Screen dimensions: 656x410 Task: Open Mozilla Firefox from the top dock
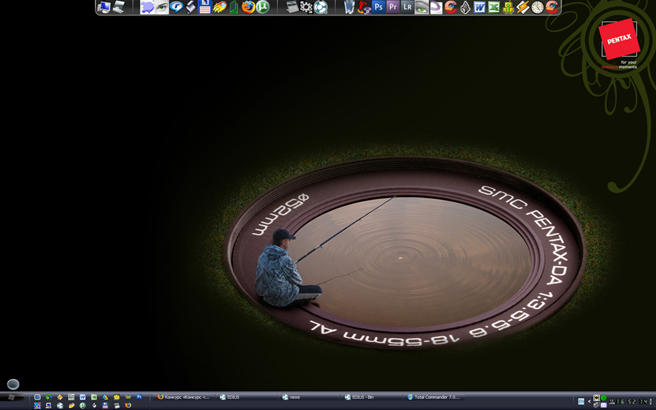pyautogui.click(x=248, y=7)
